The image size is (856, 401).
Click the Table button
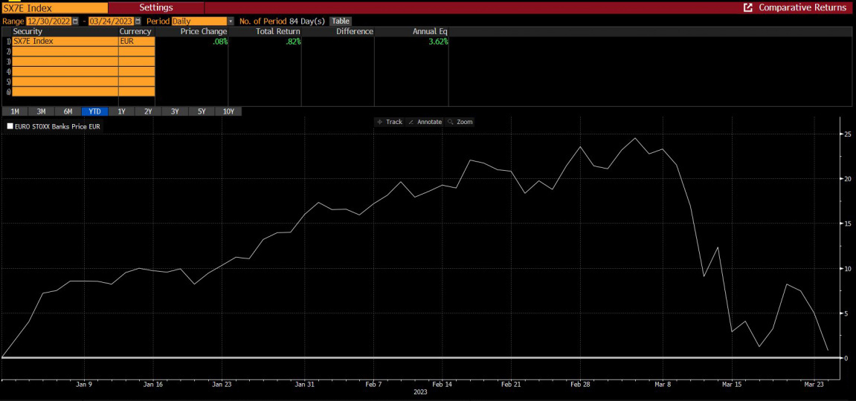point(341,22)
